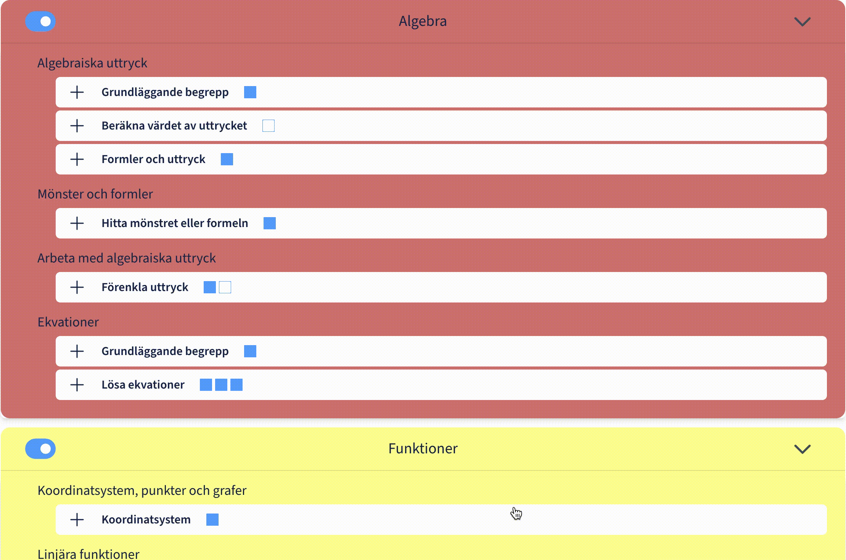
Task: Toggle the Funktioner section switch
Action: (40, 449)
